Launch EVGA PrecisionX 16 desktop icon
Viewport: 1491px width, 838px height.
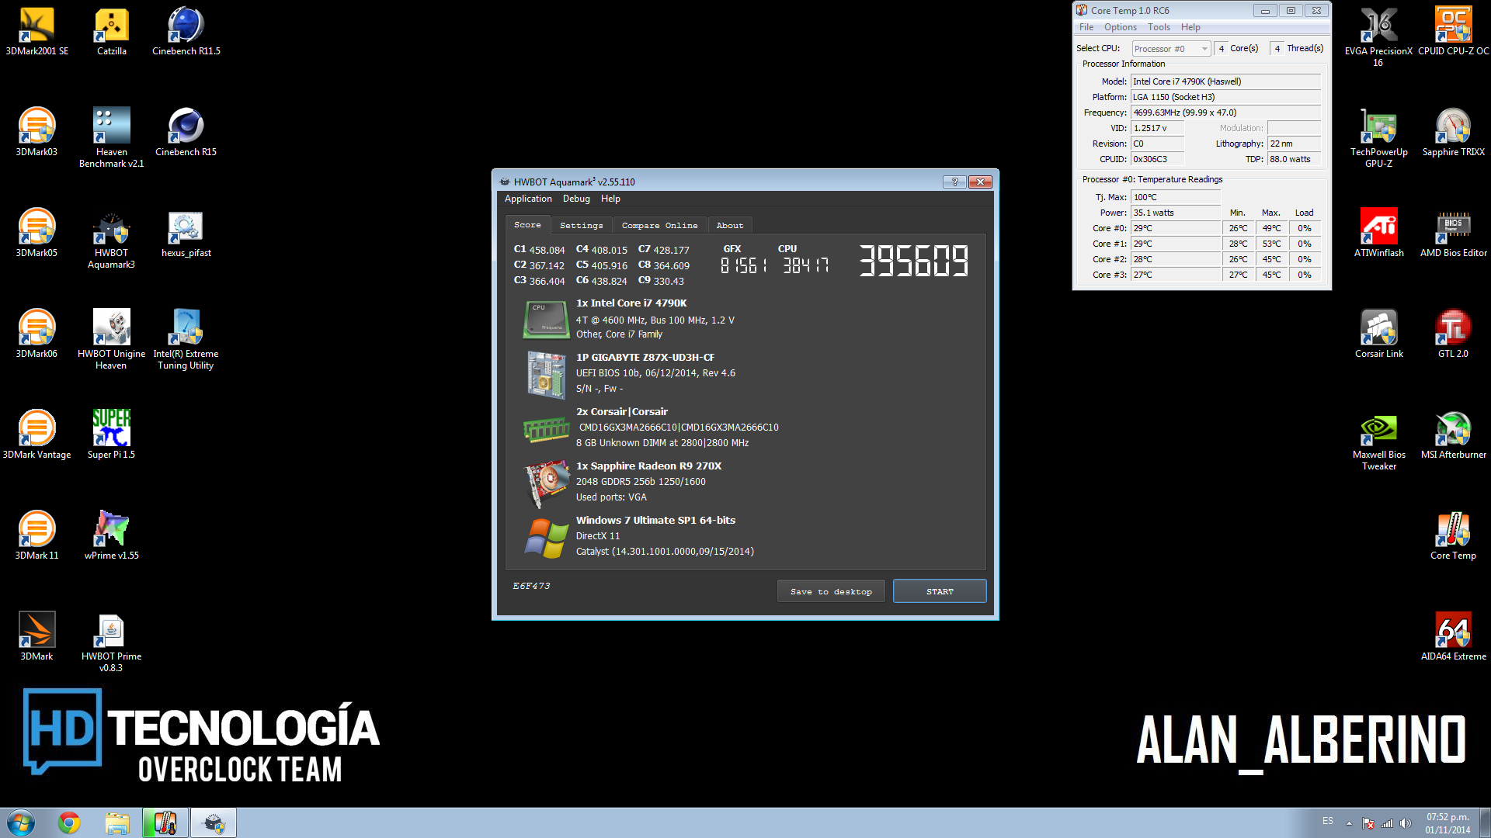(1378, 36)
